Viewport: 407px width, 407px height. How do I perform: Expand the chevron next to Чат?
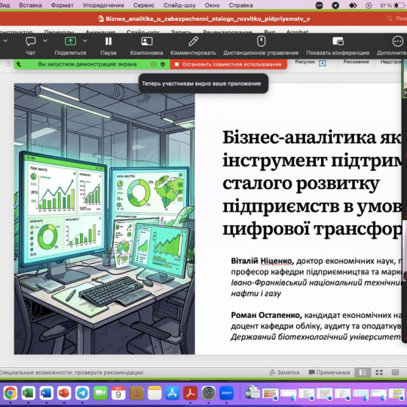[45, 41]
